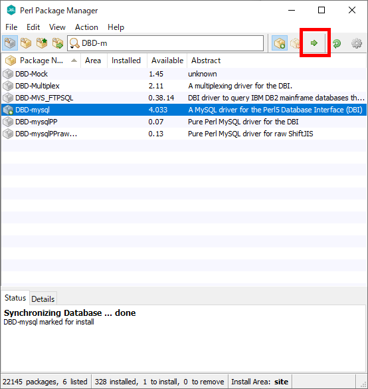The image size is (368, 389).
Task: Click the Mark for install toolbar icon
Action: (x=280, y=43)
